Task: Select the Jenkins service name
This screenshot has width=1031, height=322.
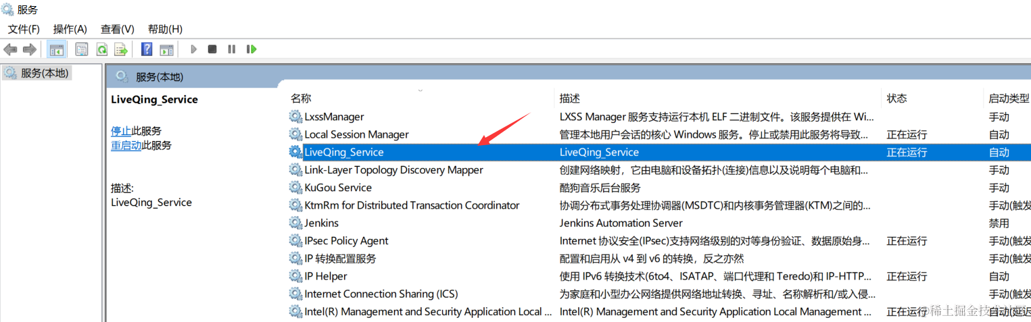Action: tap(321, 223)
